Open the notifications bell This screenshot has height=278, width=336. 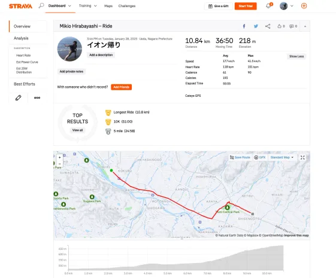click(268, 6)
